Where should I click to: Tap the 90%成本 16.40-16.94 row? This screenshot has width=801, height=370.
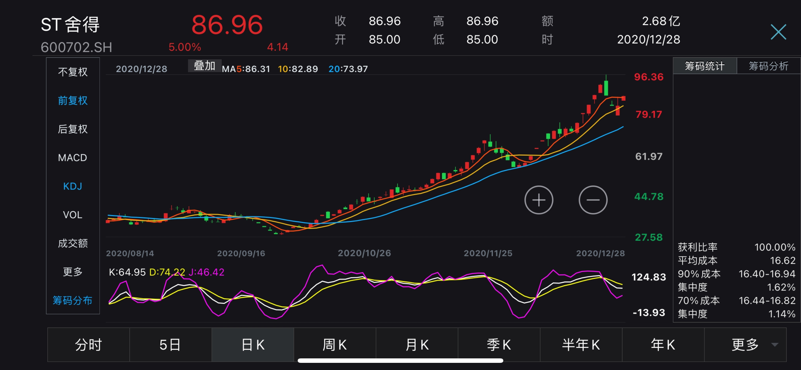tap(736, 274)
